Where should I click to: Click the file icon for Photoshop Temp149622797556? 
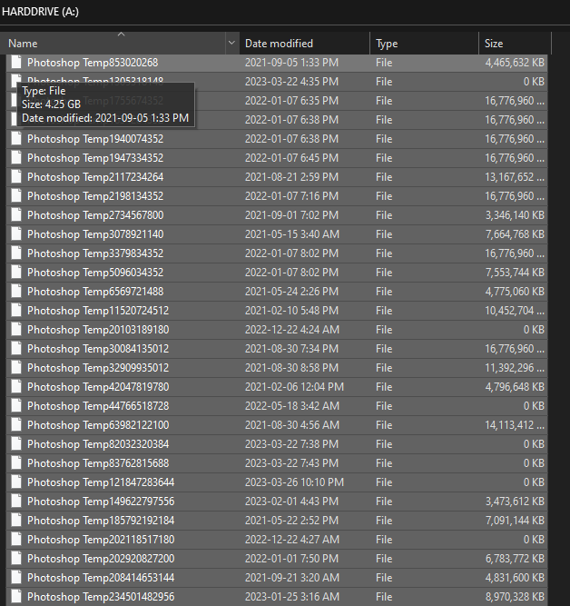click(x=16, y=501)
